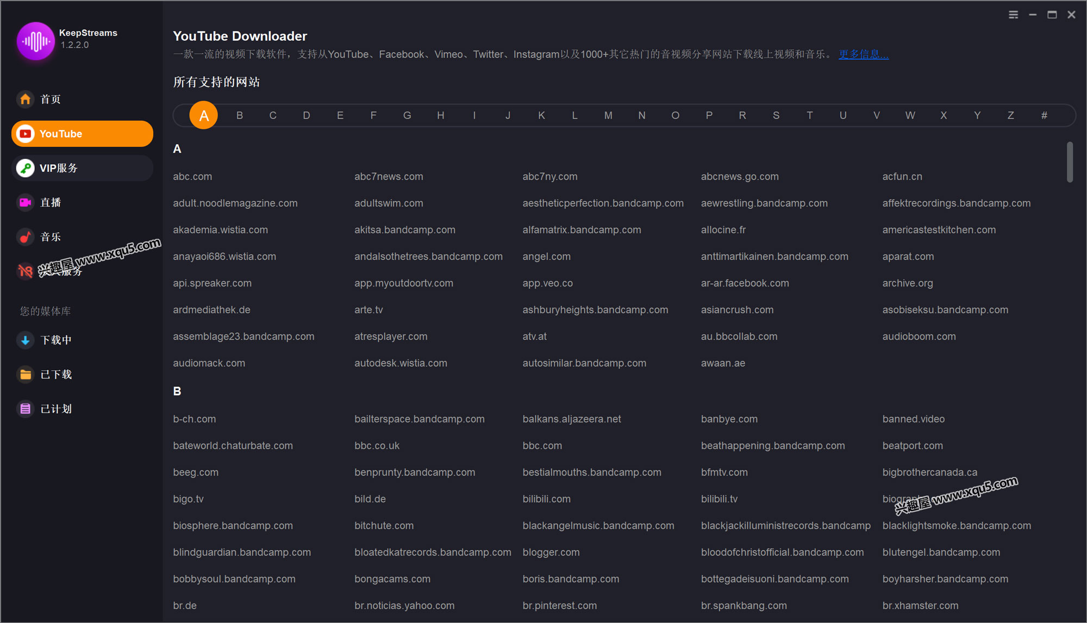
Task: Select banned.video entry
Action: click(x=914, y=419)
